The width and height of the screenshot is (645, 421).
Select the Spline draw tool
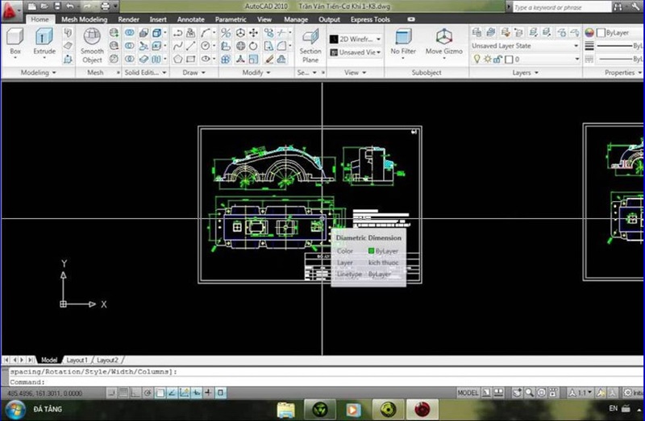click(177, 46)
